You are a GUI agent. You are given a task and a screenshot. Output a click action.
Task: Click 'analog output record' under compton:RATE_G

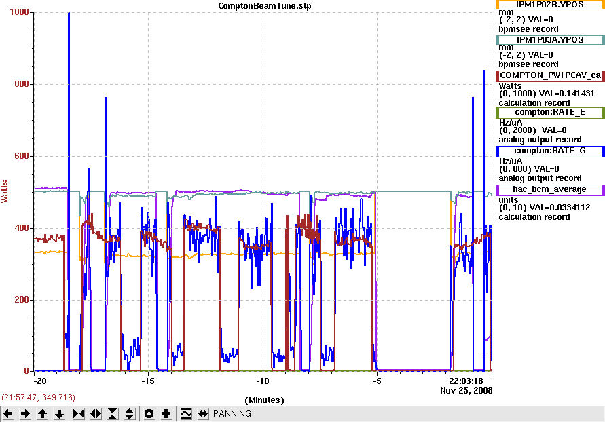tap(540, 178)
